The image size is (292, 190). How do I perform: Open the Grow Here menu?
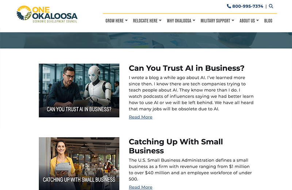pyautogui.click(x=115, y=21)
